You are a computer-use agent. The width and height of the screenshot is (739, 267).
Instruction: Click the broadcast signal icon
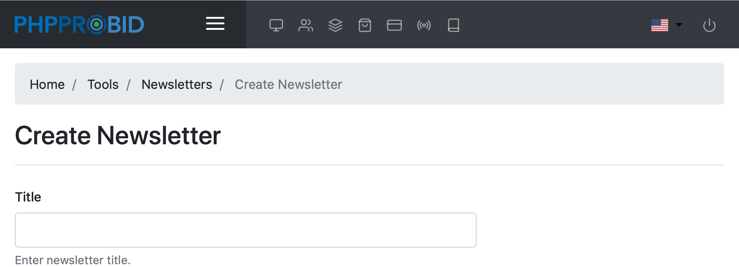[x=424, y=25]
